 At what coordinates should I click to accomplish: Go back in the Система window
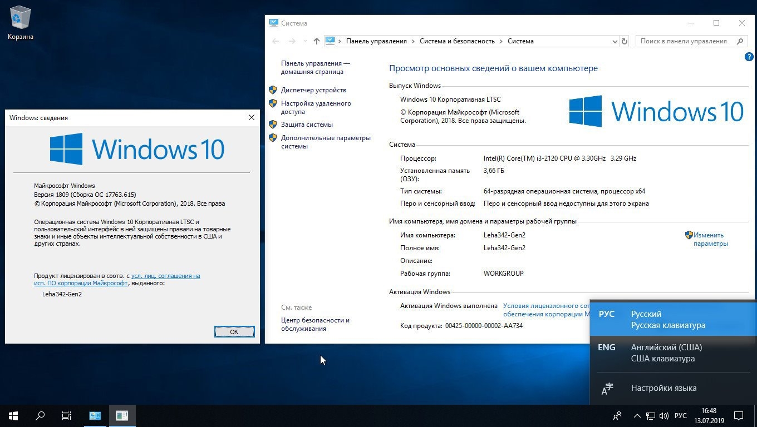pos(276,41)
